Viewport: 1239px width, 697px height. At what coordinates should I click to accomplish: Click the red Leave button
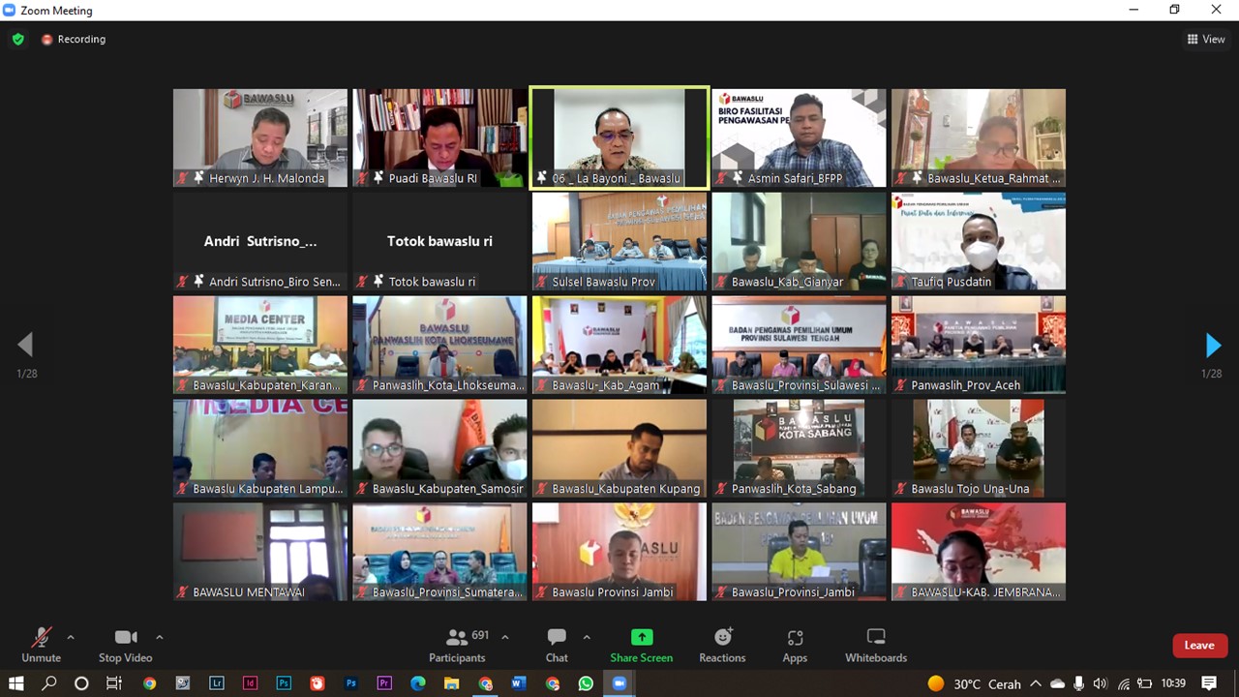point(1199,646)
